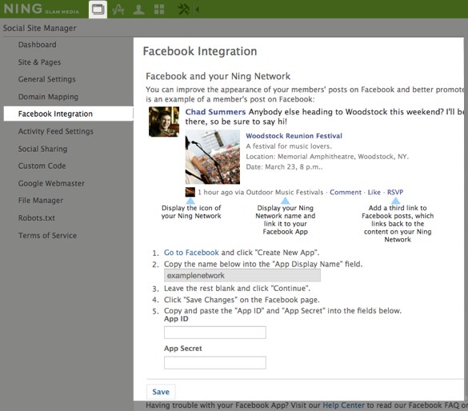The height and width of the screenshot is (411, 468).
Task: Open Activity Feed Settings
Action: (56, 131)
